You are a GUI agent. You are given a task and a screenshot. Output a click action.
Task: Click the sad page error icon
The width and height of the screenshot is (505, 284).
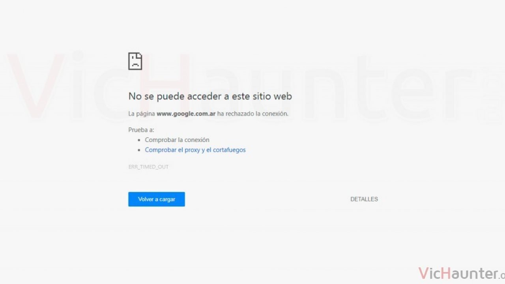pyautogui.click(x=135, y=61)
